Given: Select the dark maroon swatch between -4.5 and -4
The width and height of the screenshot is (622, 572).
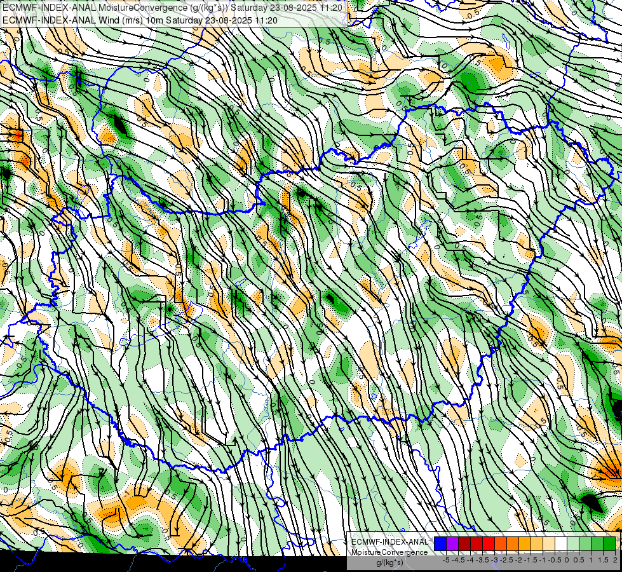Looking at the screenshot, I should pos(464,543).
